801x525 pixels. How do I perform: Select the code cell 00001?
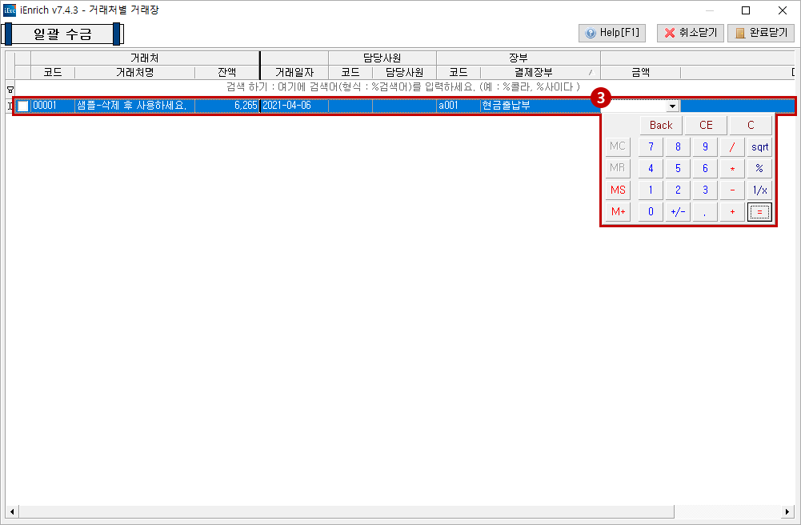pos(53,106)
